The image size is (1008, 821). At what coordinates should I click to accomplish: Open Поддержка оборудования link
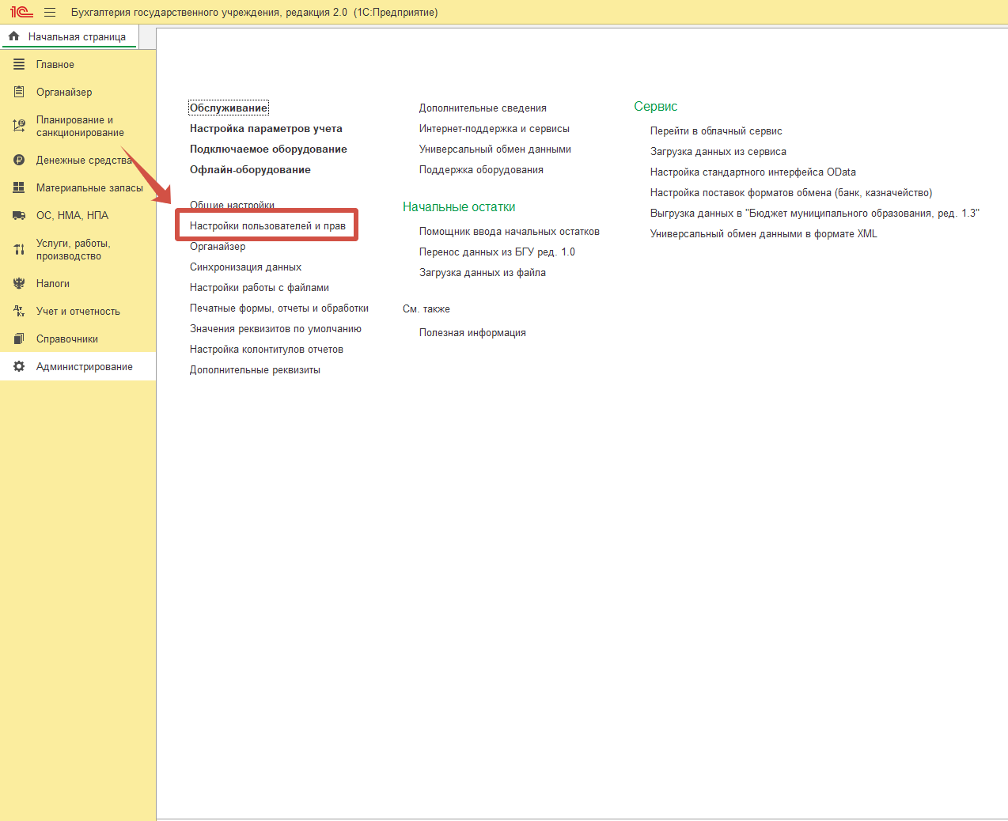[x=481, y=169]
